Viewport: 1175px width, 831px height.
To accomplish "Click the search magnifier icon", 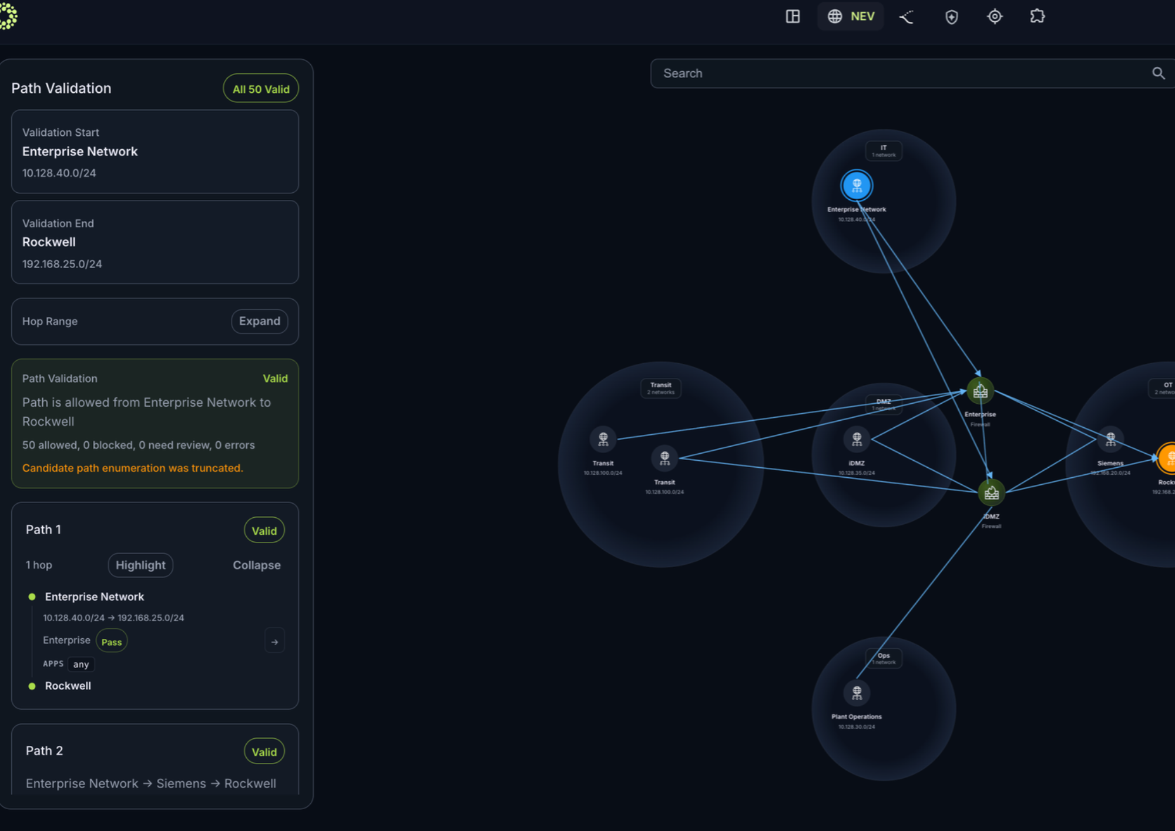I will (1158, 73).
